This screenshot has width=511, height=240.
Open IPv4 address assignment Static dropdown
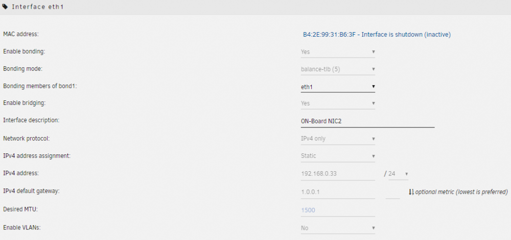(338, 156)
